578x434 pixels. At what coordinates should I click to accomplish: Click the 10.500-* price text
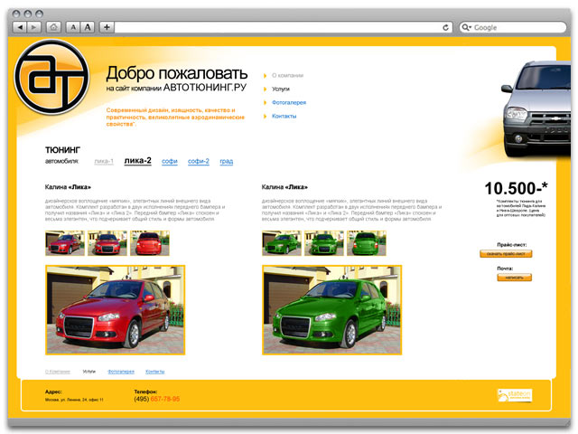[x=516, y=189]
